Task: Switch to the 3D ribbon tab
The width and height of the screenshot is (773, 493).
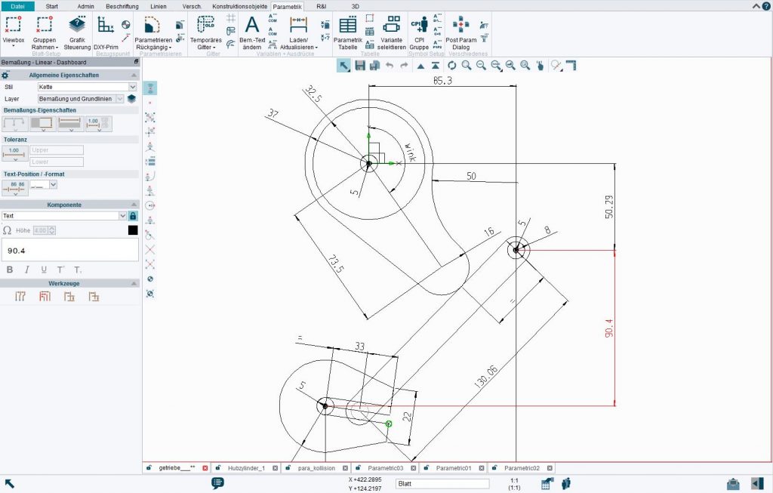Action: [354, 6]
